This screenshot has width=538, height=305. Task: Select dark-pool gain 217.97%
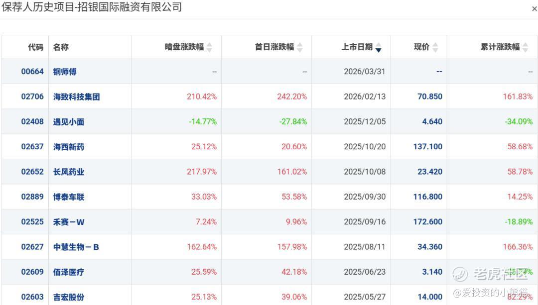click(202, 172)
